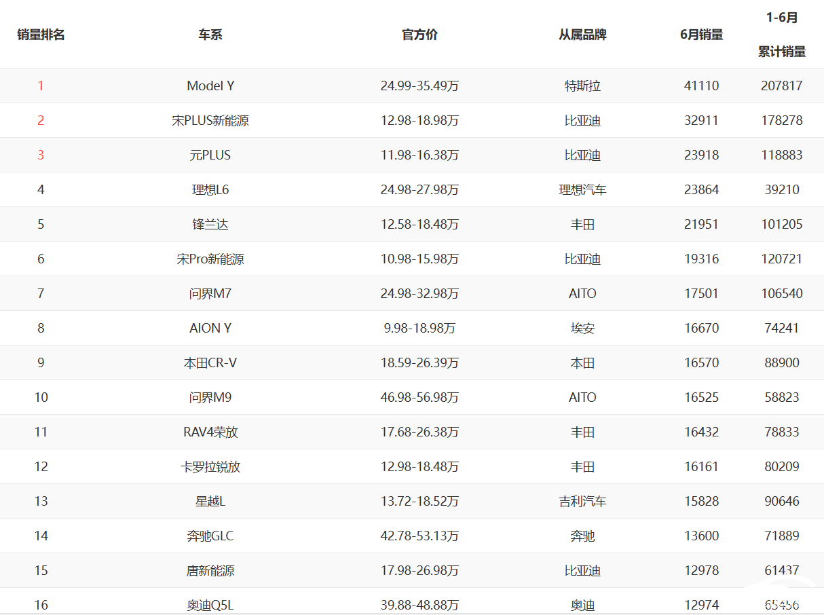Select the 理想汽车 brand cell
Image resolution: width=824 pixels, height=615 pixels.
pos(582,190)
